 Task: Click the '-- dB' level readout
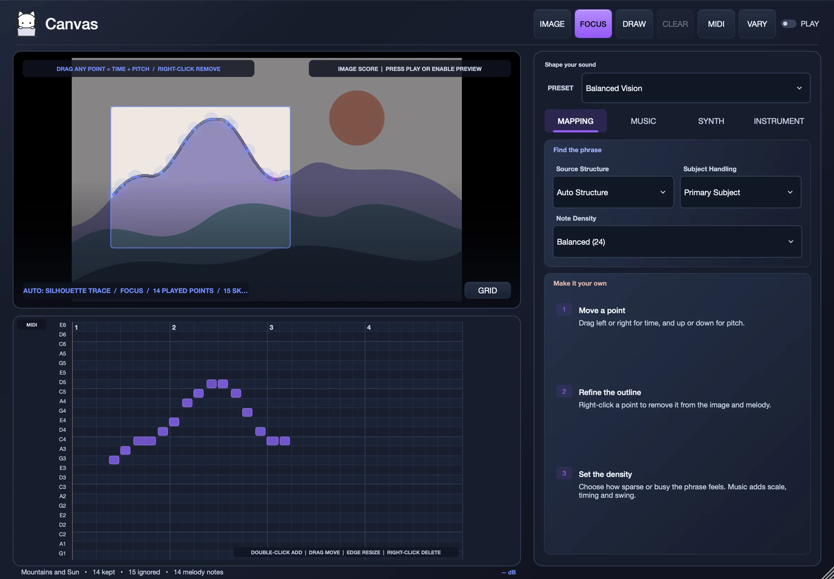point(508,572)
